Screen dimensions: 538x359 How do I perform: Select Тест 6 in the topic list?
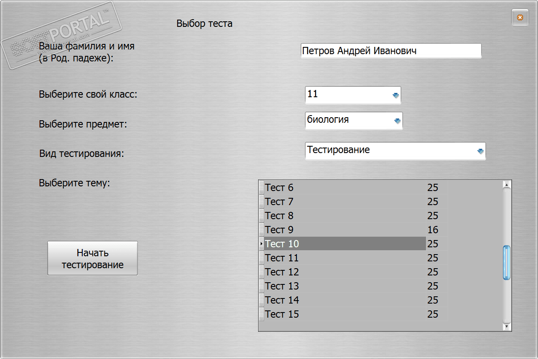344,188
